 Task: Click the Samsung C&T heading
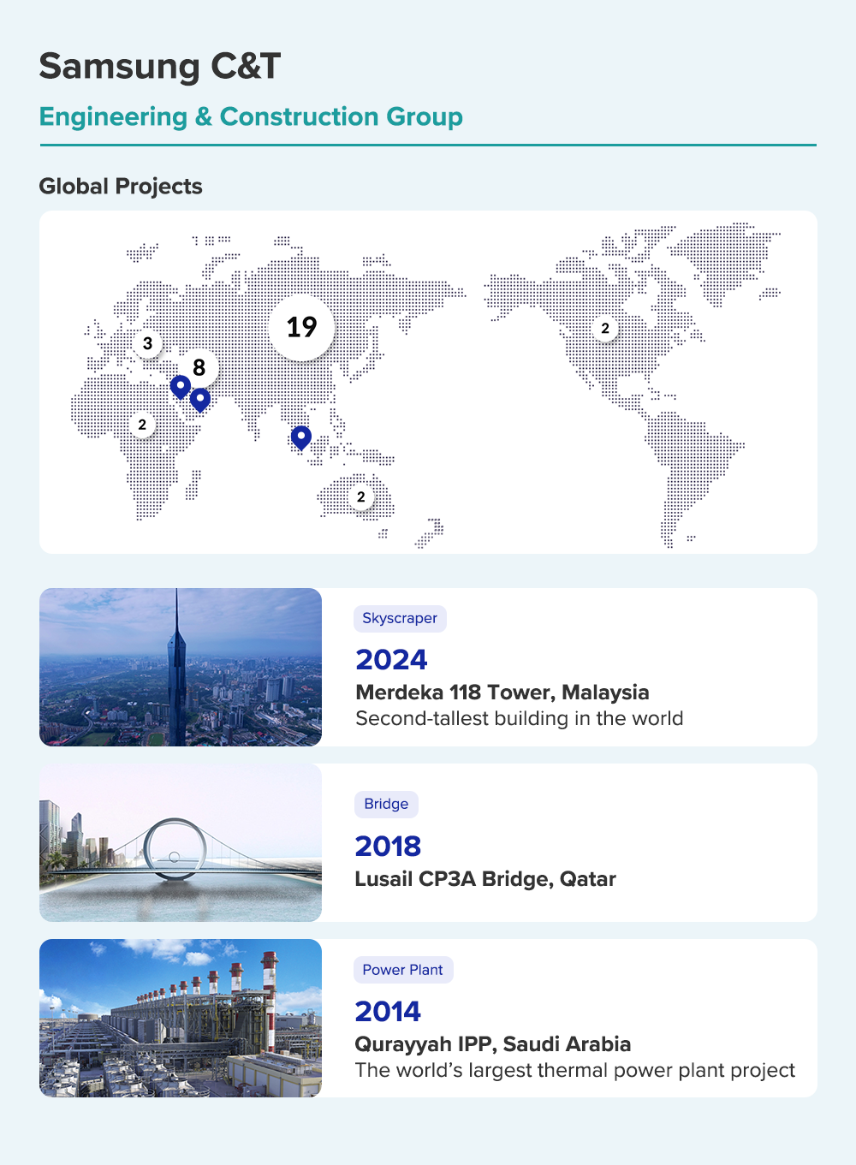click(160, 66)
